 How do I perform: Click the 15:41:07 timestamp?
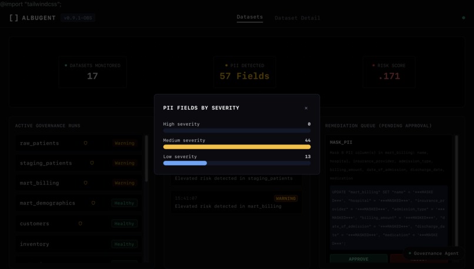click(186, 199)
